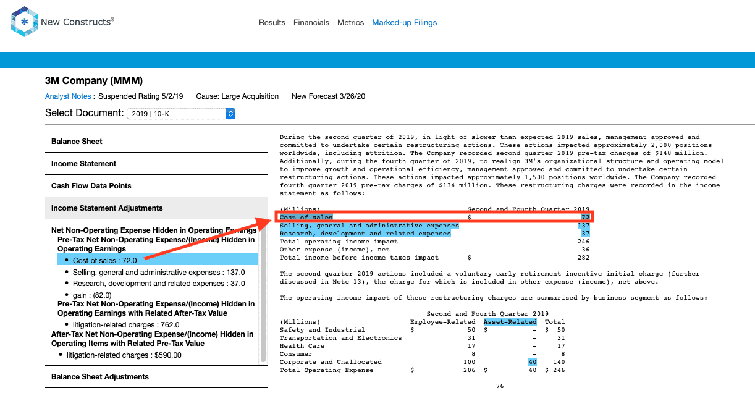Screen dimensions: 755x393
Task: Select litigation-related charges : $590.00 item
Action: click(x=124, y=355)
